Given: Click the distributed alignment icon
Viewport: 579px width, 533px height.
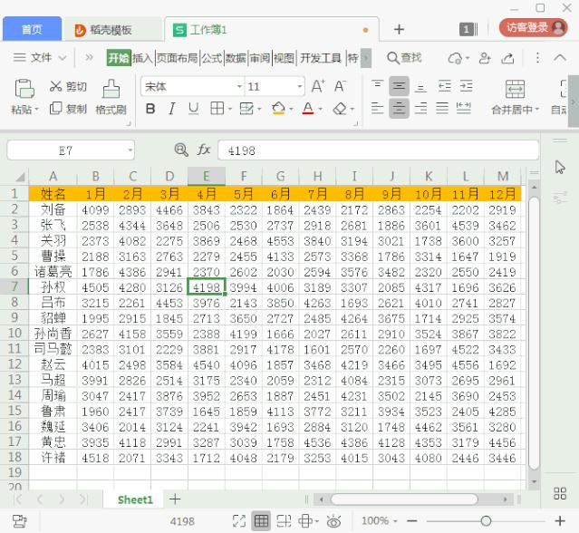Looking at the screenshot, I should pyautogui.click(x=464, y=109).
